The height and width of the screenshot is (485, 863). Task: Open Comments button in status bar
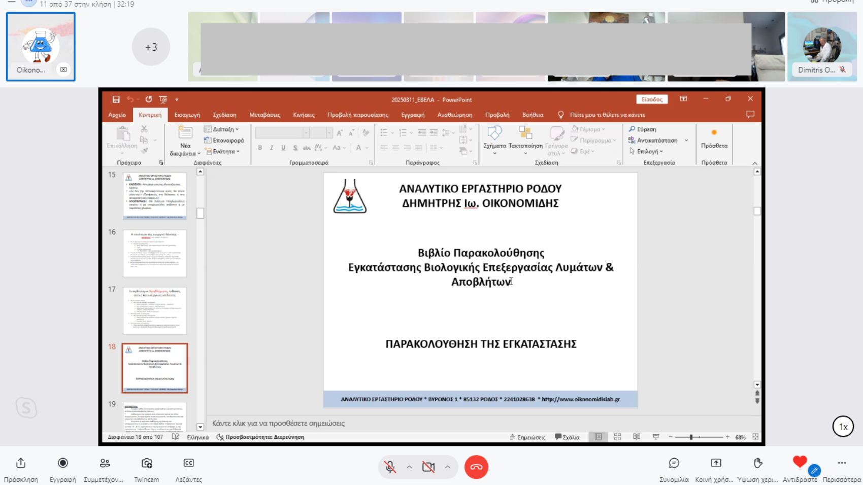tap(568, 437)
